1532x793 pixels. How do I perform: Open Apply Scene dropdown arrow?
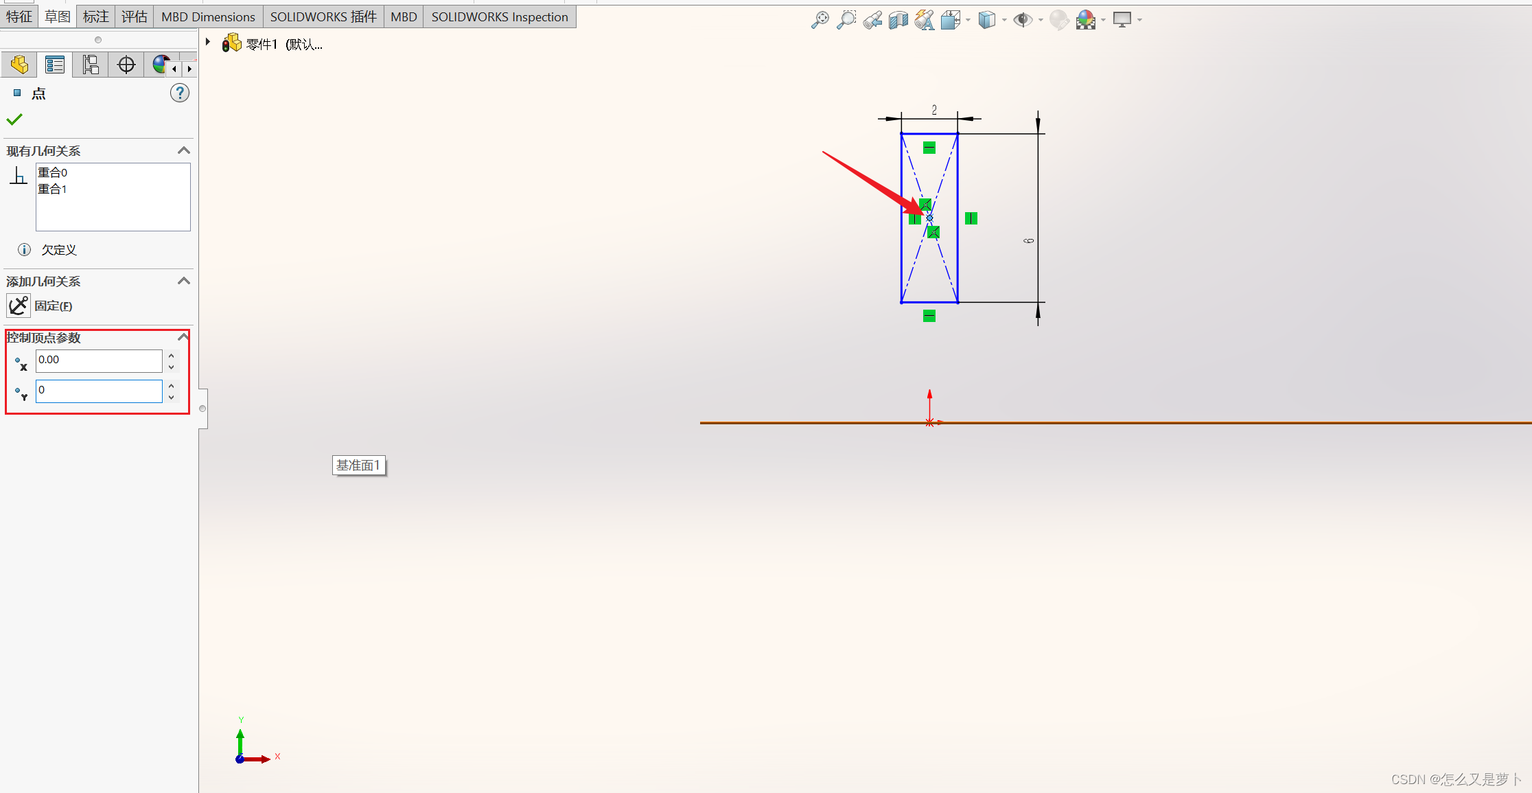[x=1103, y=20]
